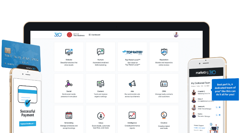Click 'Monitor and respond to online reviews' text
Image resolution: width=240 pixels, height=133 pixels.
coord(164,64)
